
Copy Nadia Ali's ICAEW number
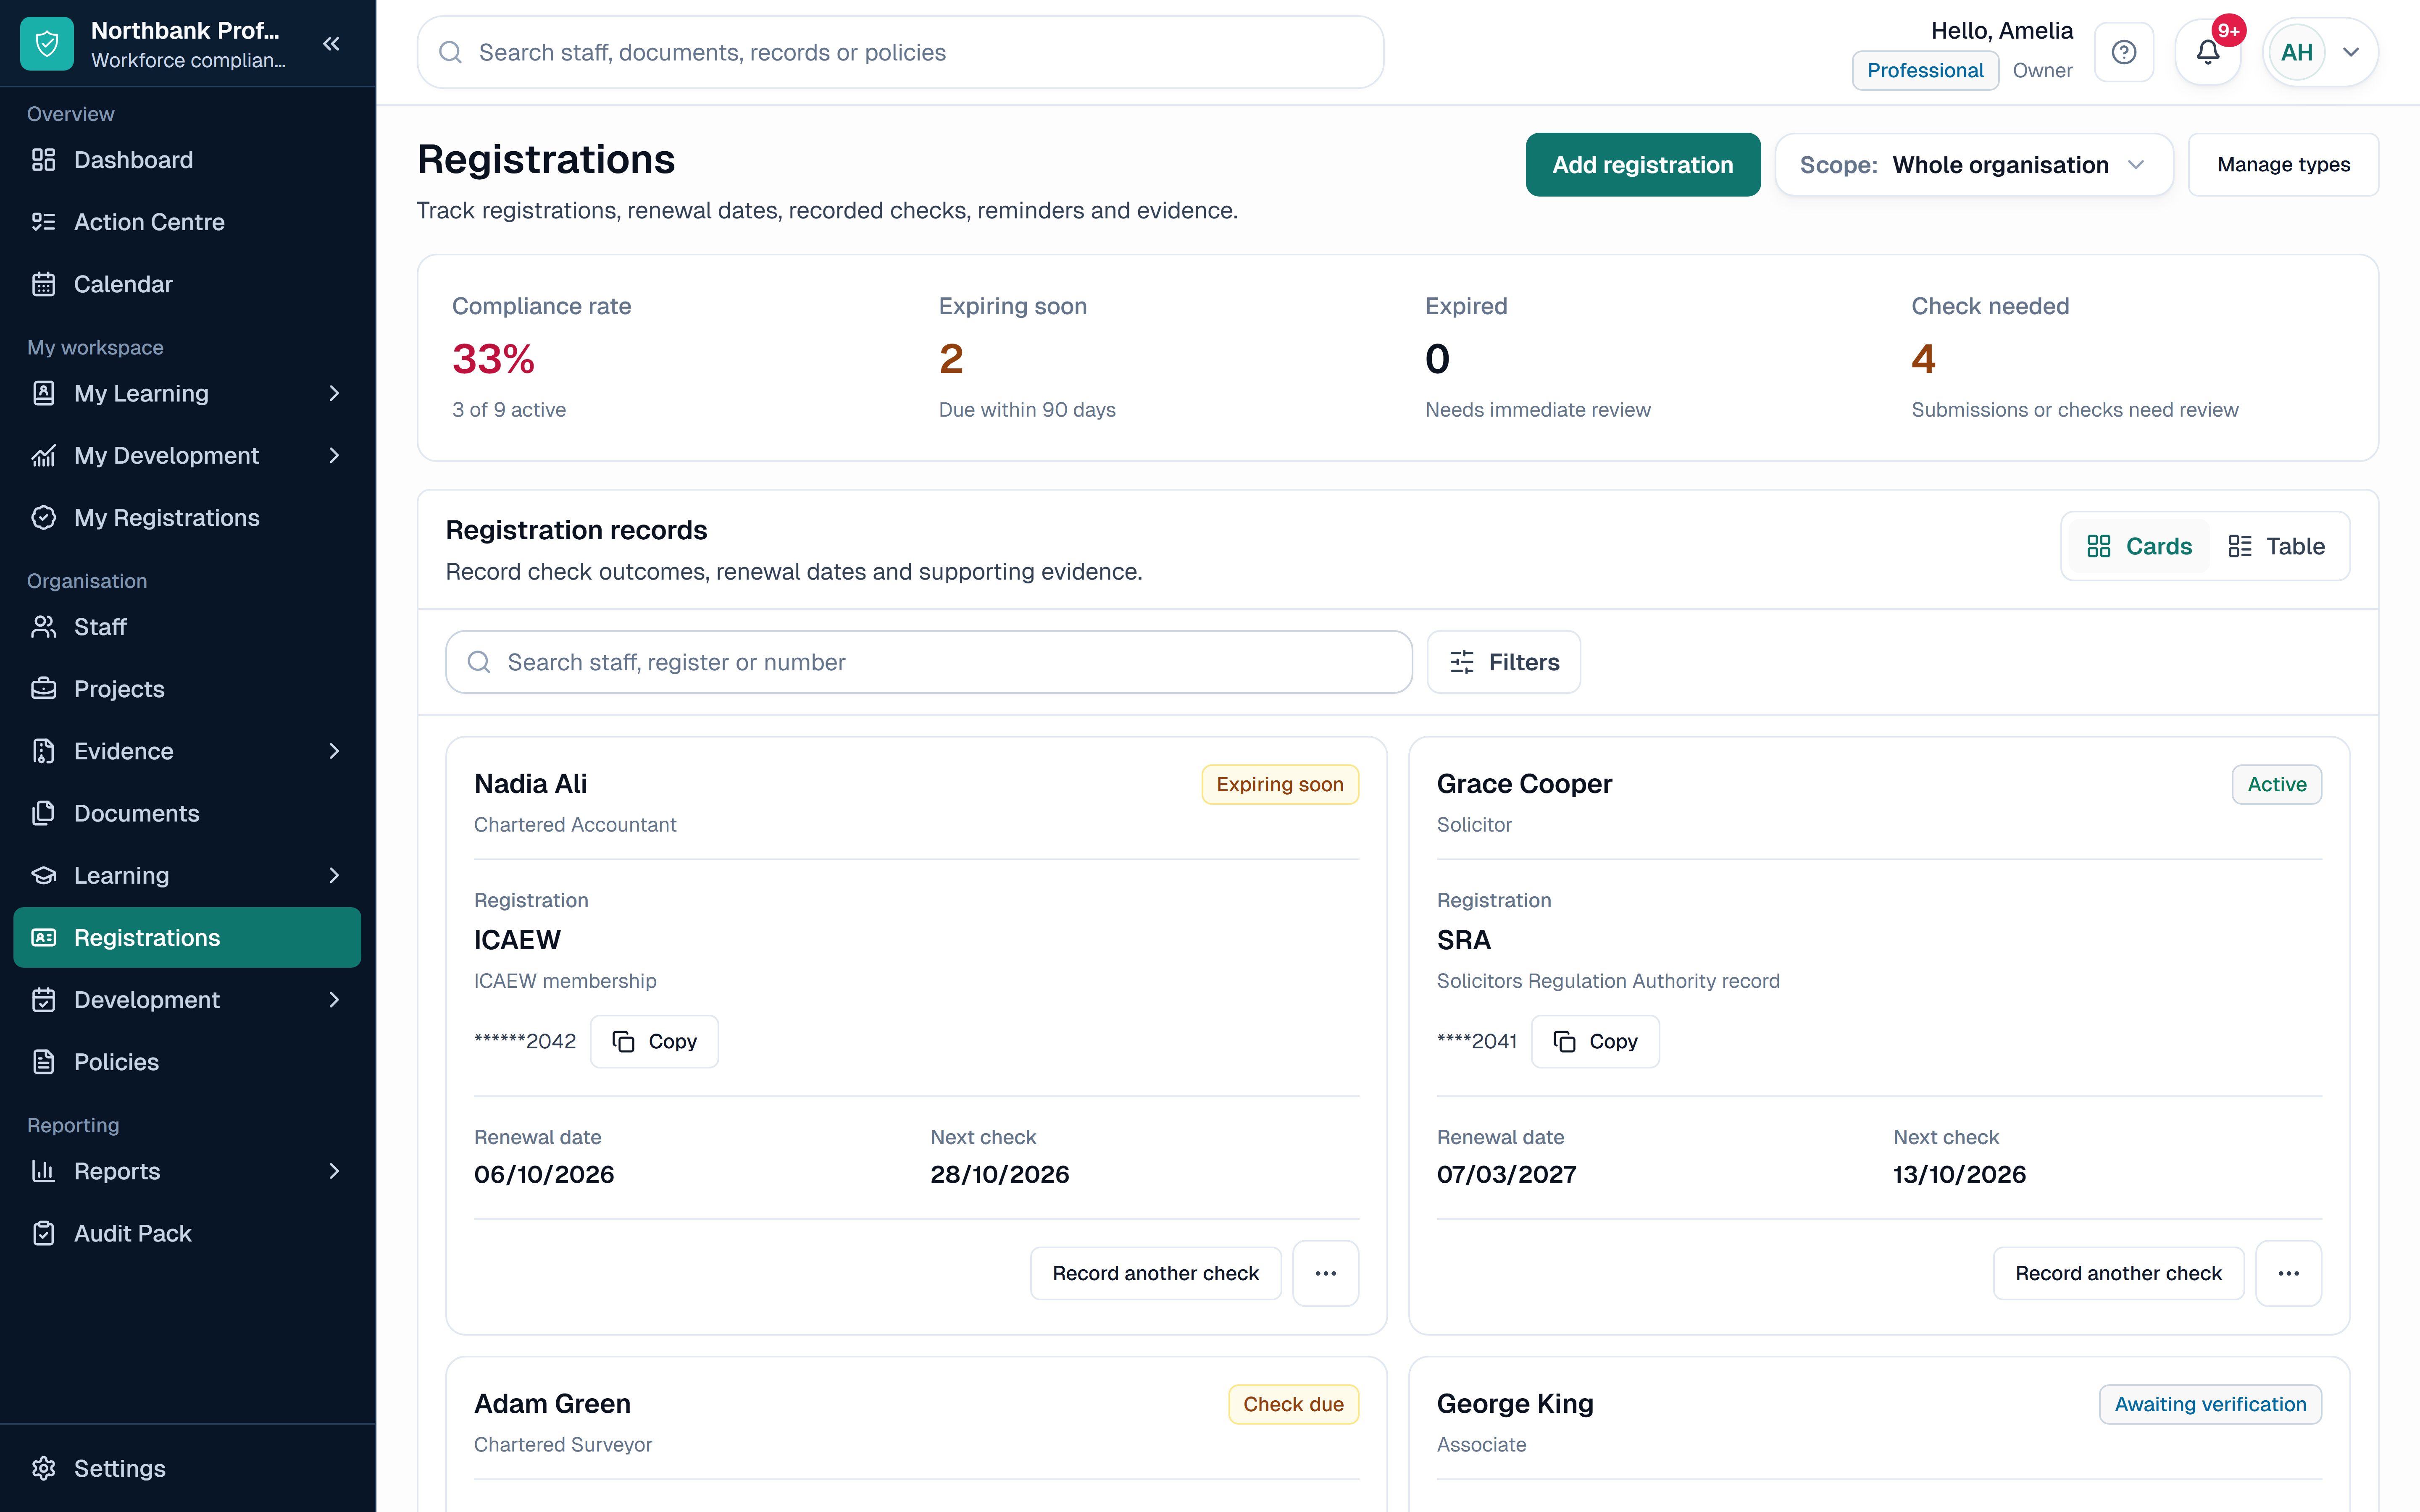(654, 1041)
